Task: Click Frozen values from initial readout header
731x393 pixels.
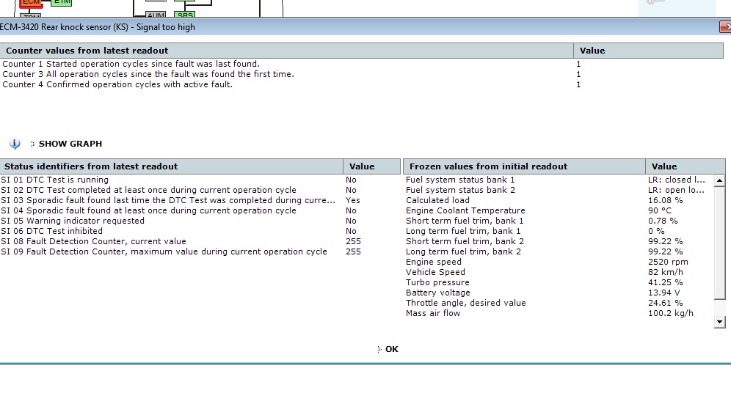Action: click(x=524, y=166)
